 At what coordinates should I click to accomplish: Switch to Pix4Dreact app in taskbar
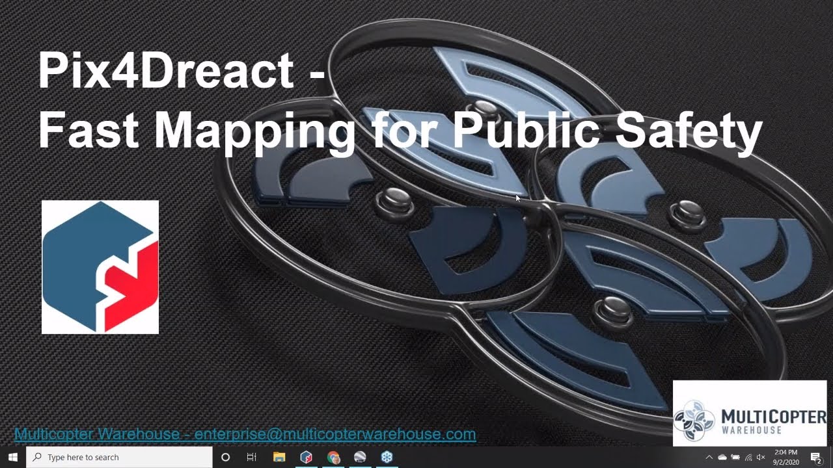pos(306,457)
